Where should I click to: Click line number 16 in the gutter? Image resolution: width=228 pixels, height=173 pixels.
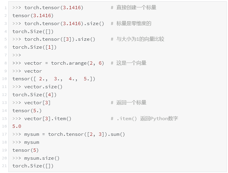[x=4, y=126]
